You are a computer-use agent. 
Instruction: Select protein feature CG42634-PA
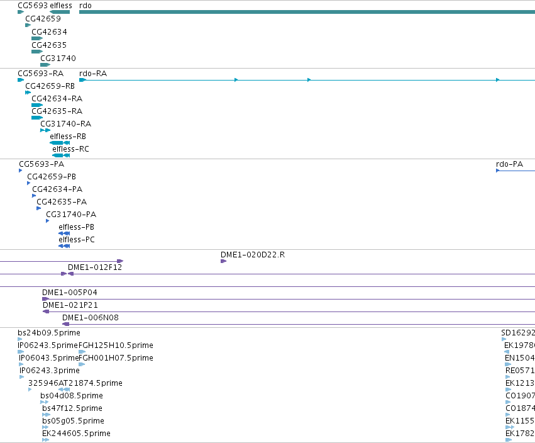pos(57,189)
